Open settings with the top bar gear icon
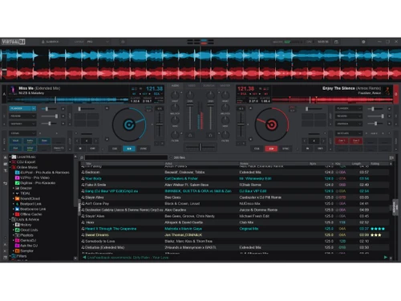The height and width of the screenshot is (301, 401). tap(363, 42)
